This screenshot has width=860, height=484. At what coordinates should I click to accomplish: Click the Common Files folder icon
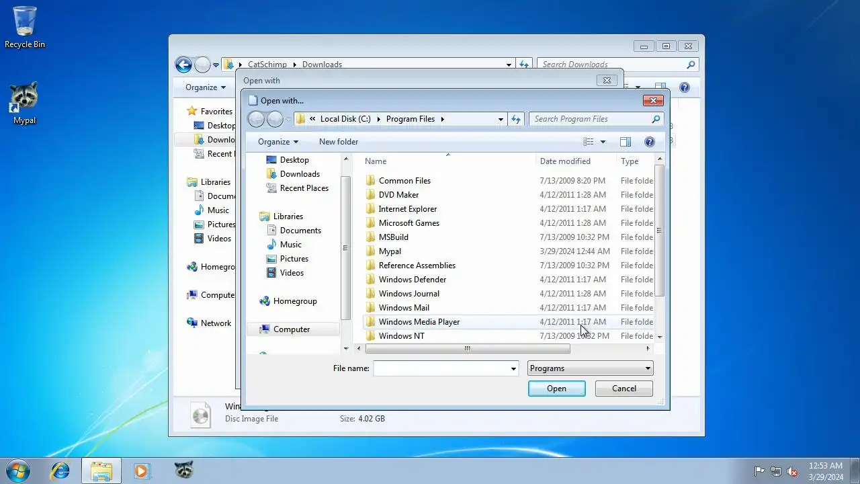(370, 181)
